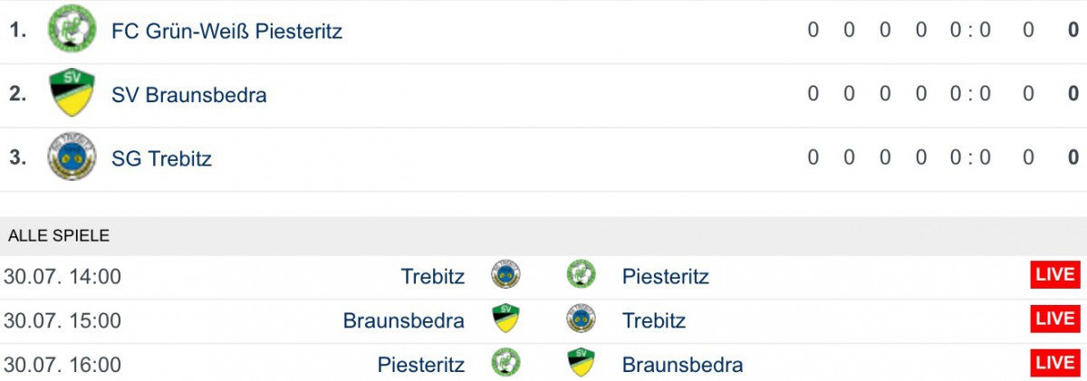Select Braunsbedra home team in 15:00 match
The width and height of the screenshot is (1087, 381).
(x=403, y=320)
